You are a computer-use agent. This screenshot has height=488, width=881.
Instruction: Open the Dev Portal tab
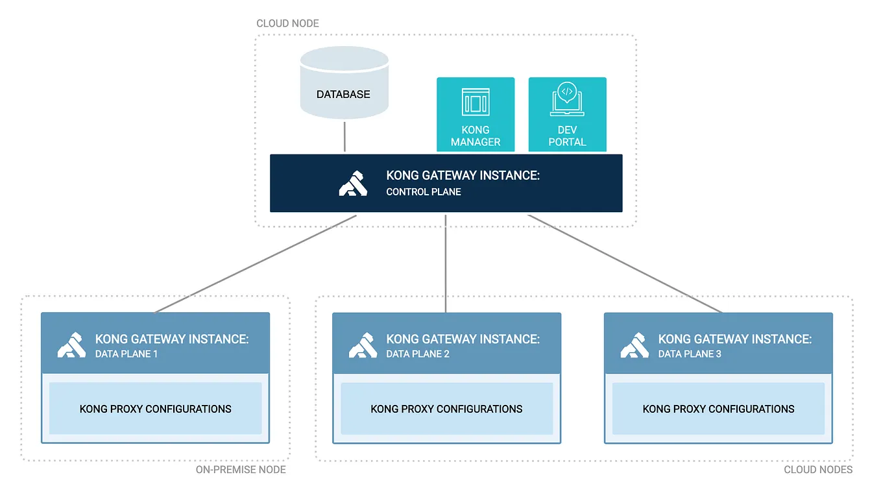[567, 114]
